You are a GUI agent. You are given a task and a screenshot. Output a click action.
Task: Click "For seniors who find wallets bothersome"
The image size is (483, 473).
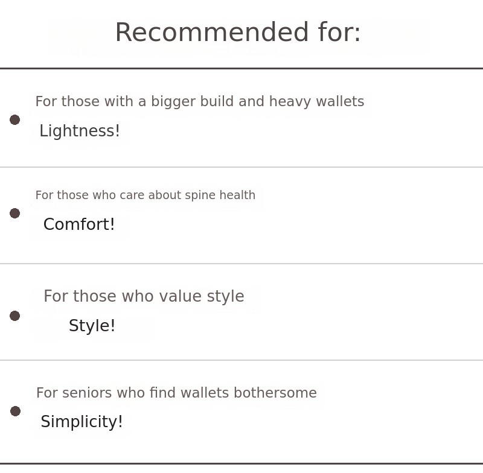click(176, 393)
